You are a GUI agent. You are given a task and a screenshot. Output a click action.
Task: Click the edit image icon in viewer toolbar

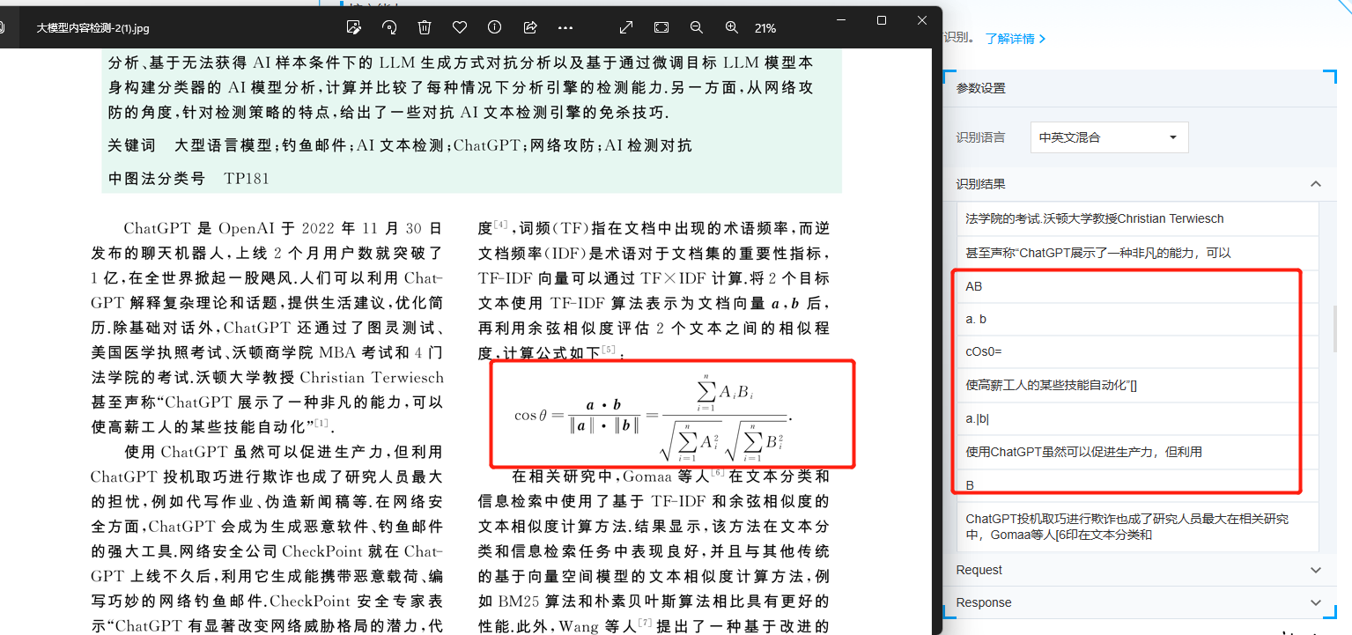click(x=354, y=27)
